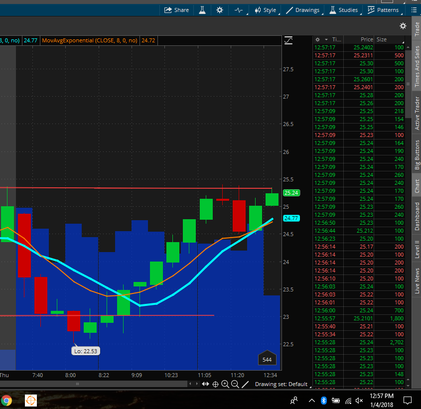Image resolution: width=421 pixels, height=409 pixels.
Task: Open the Studies menu
Action: click(344, 10)
